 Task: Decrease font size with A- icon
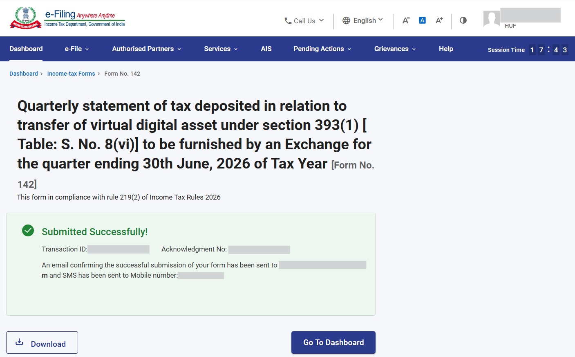click(406, 20)
